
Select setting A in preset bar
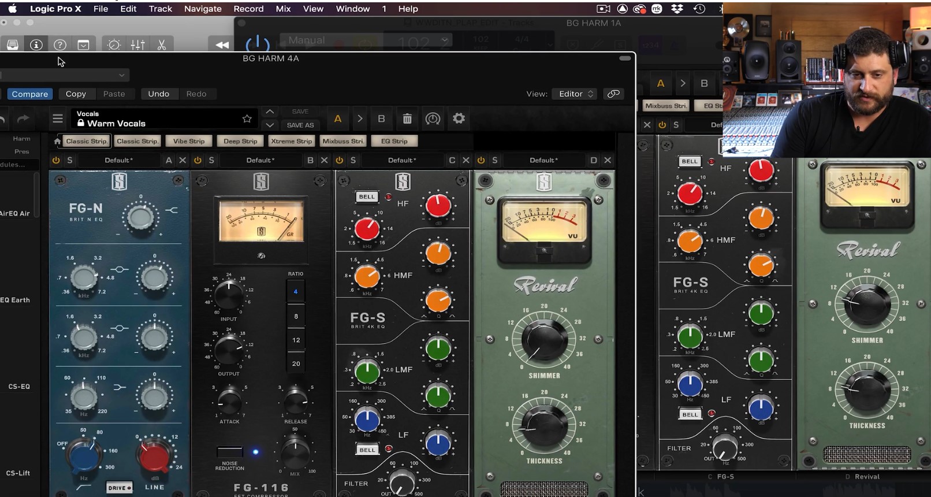(338, 118)
